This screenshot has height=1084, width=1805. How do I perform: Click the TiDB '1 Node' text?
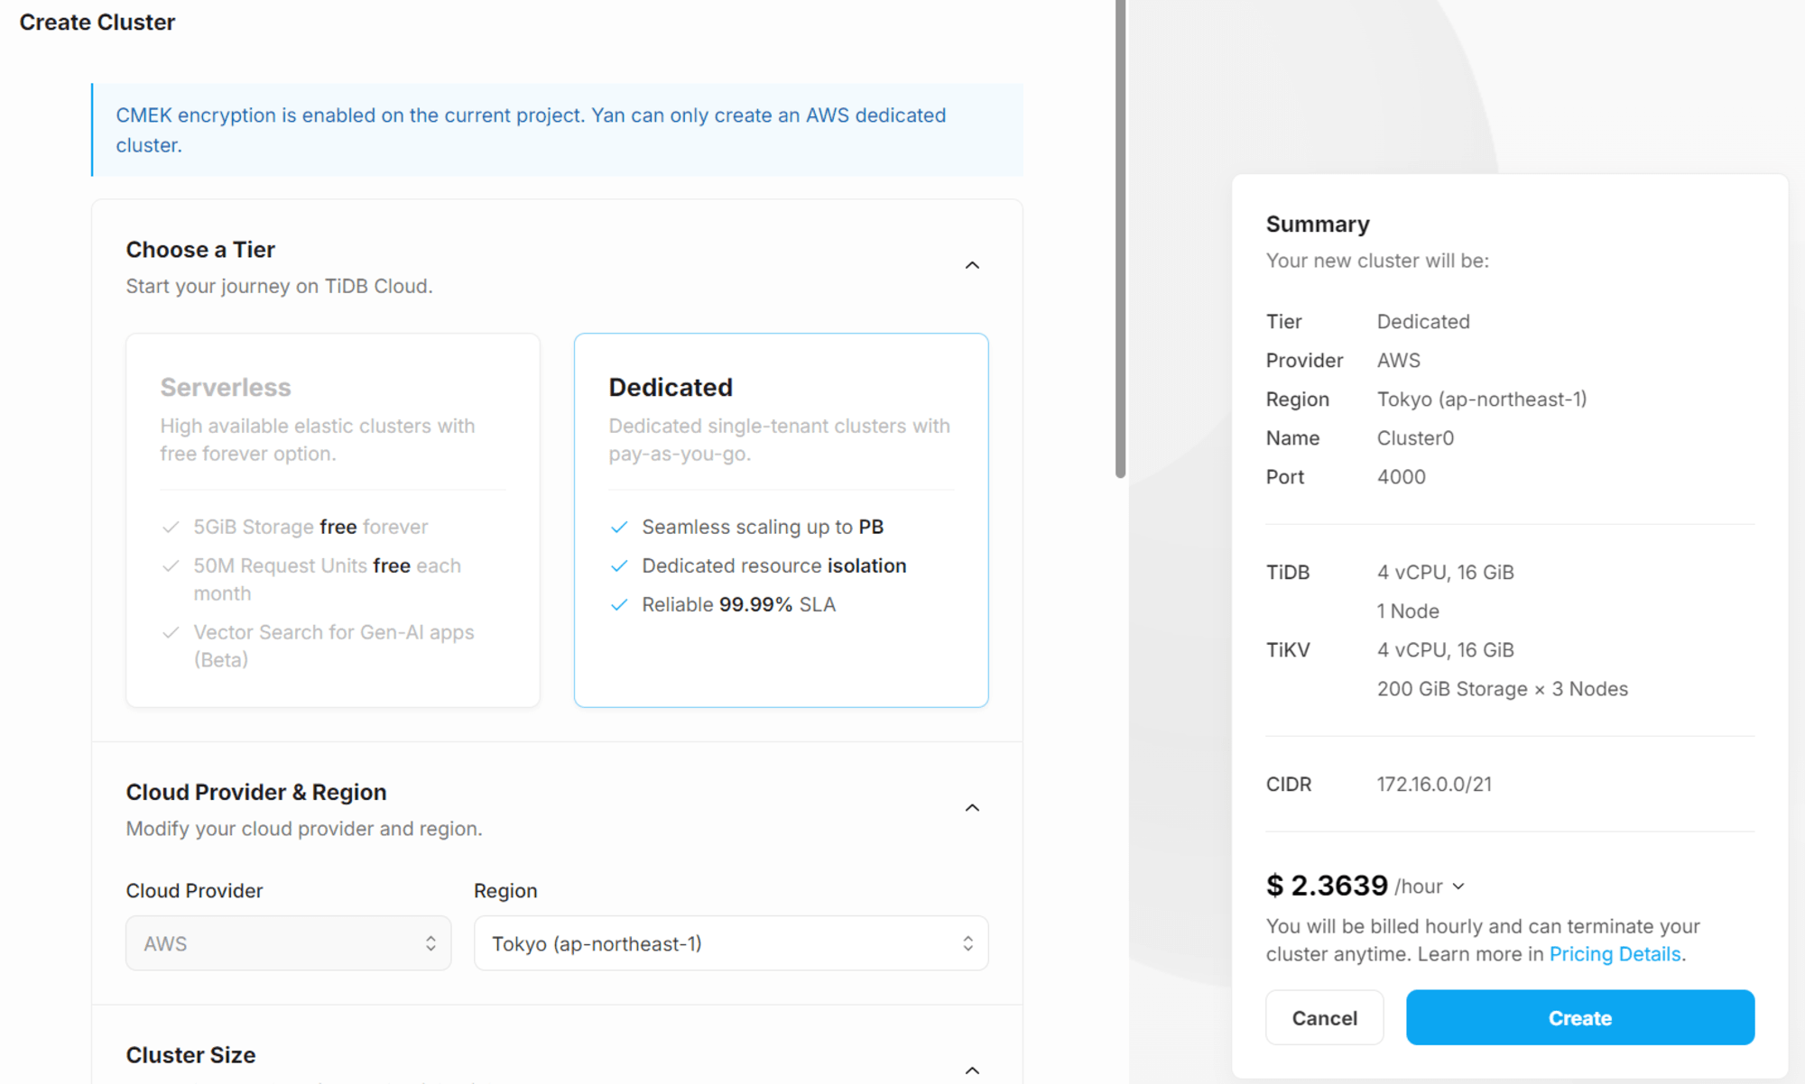(x=1408, y=611)
